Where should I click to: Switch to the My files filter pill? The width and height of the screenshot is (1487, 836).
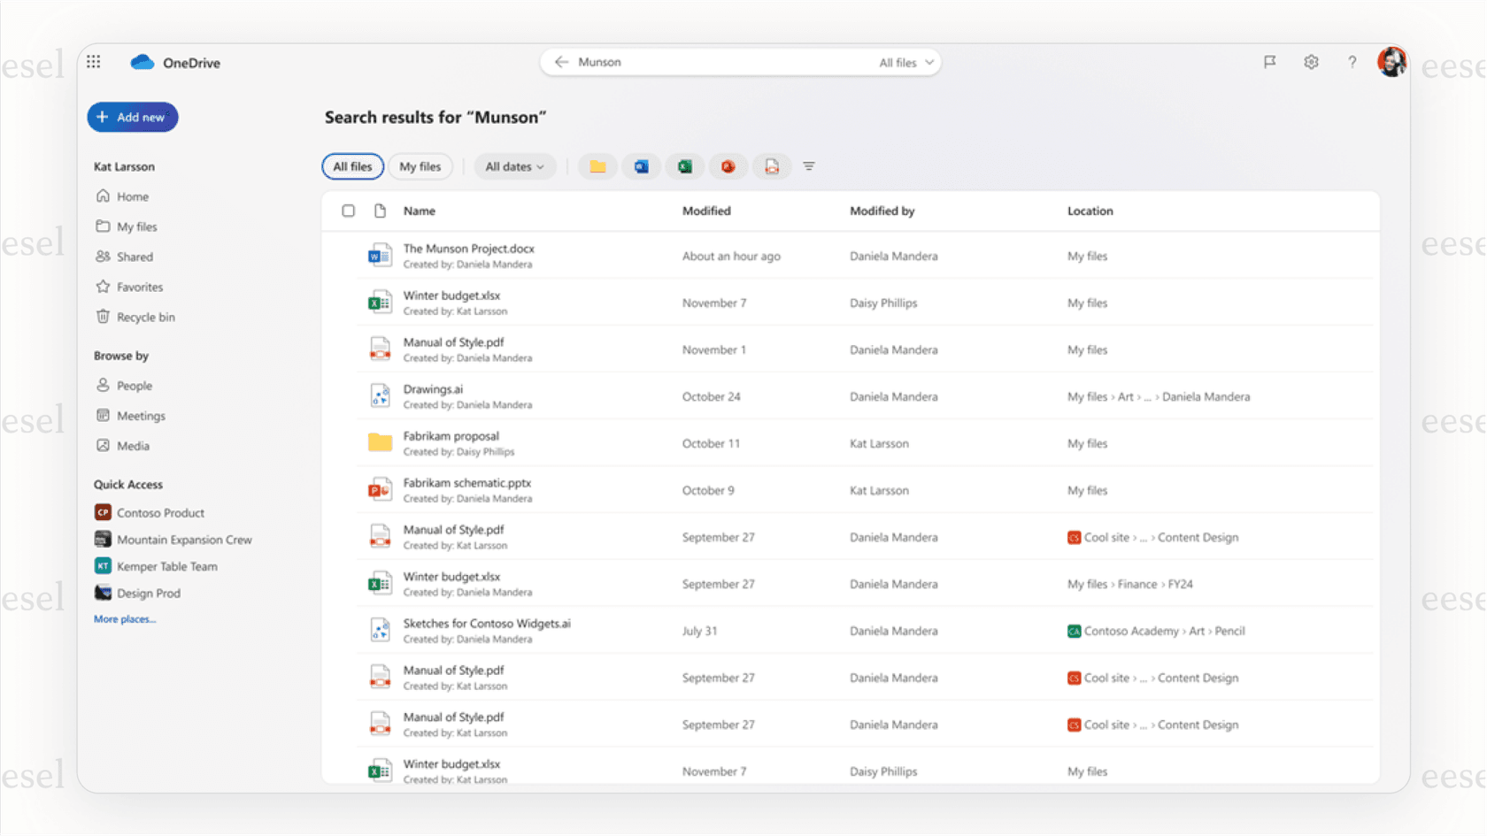coord(420,166)
